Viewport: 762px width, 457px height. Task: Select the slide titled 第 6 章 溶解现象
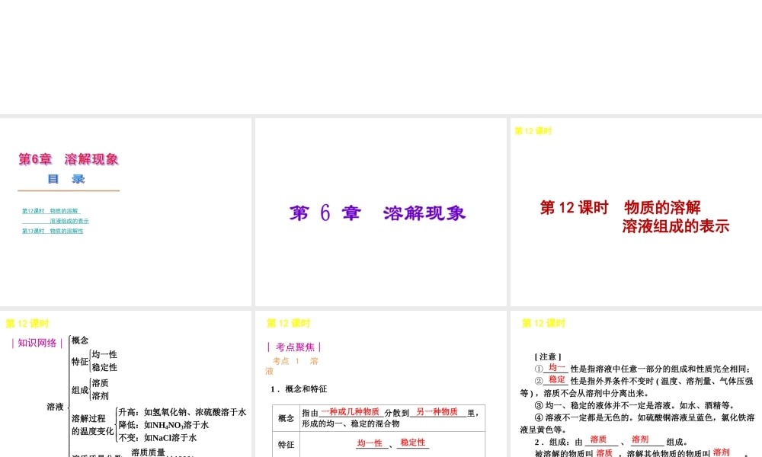(x=379, y=212)
